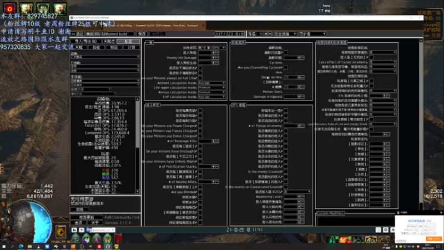Toggle Are you Channelling Cyclone checkbox

[x=286, y=67]
